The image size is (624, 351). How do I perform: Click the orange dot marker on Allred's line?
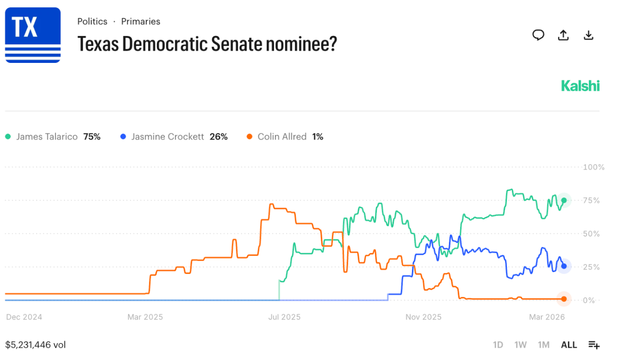point(564,299)
